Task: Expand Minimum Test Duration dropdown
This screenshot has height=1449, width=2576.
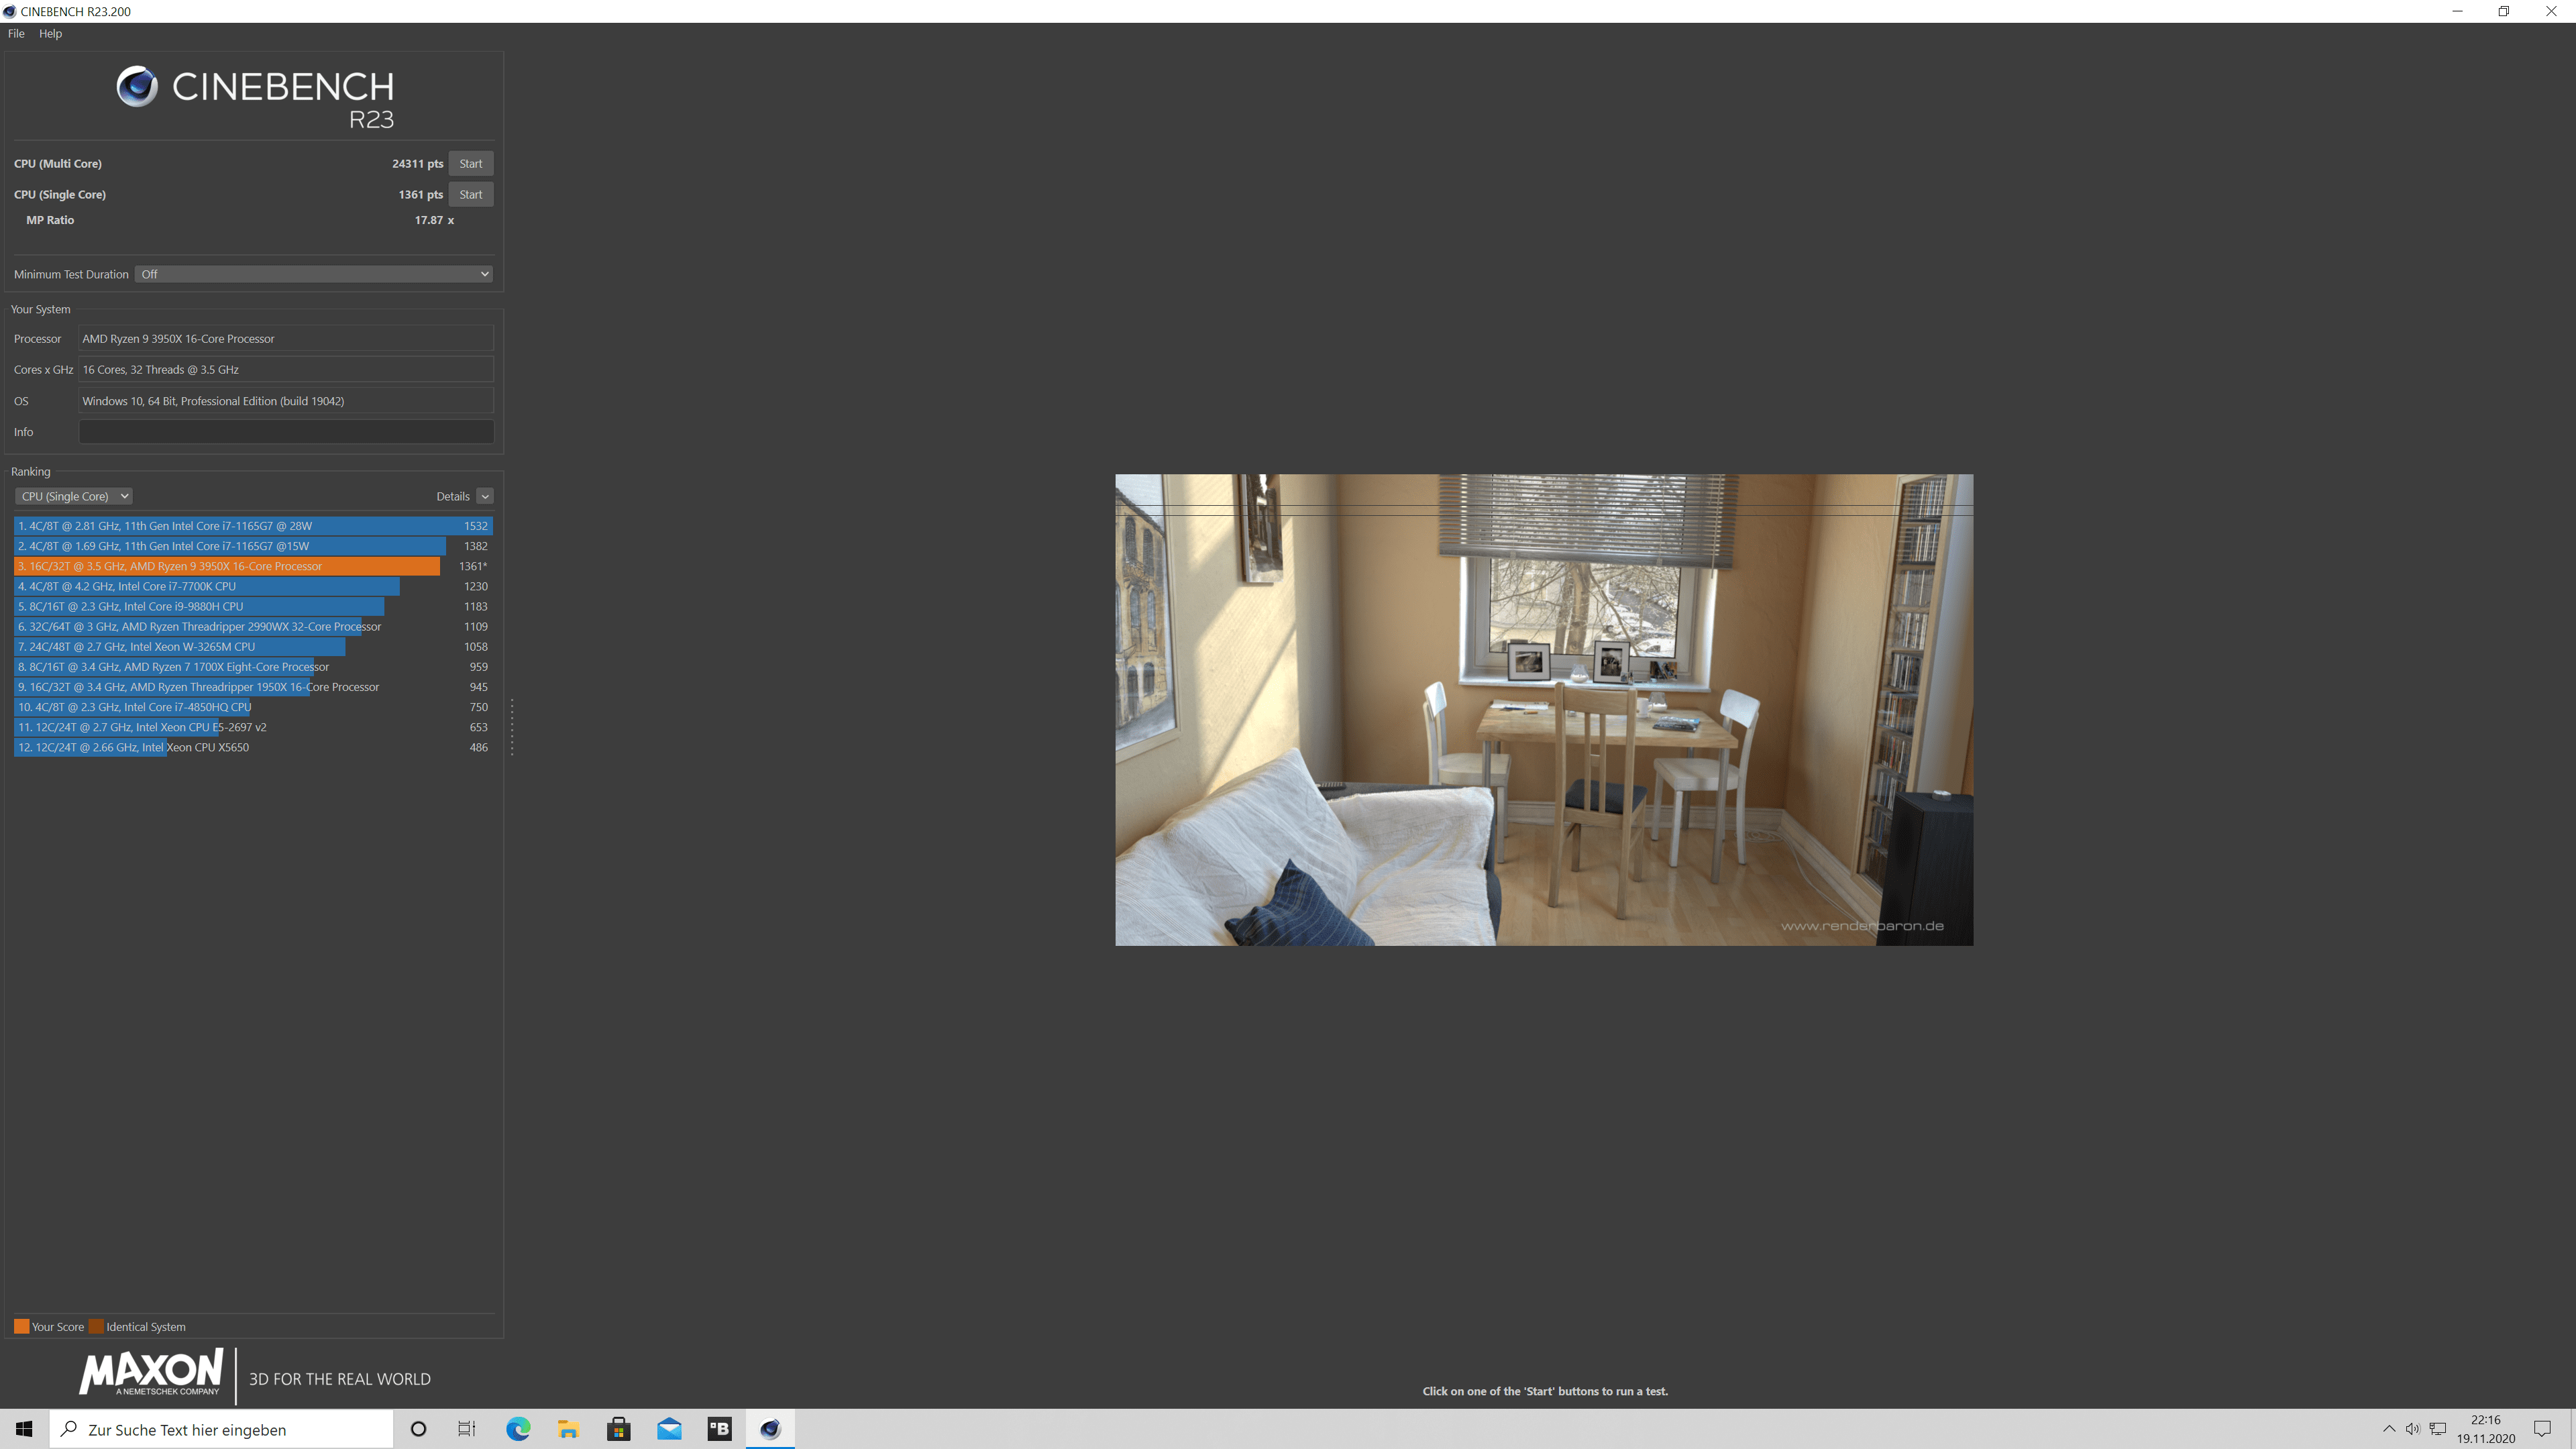Action: pos(314,274)
